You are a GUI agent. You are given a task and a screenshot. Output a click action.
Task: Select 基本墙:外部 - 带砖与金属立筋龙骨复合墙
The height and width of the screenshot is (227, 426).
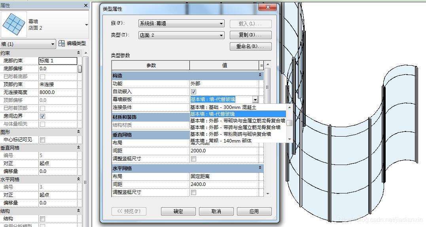(238, 127)
